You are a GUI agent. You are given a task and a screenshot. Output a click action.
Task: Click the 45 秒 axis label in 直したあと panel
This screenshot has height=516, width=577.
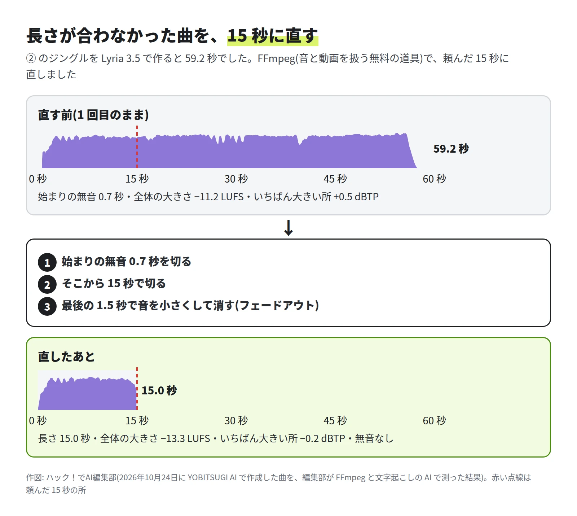(335, 420)
